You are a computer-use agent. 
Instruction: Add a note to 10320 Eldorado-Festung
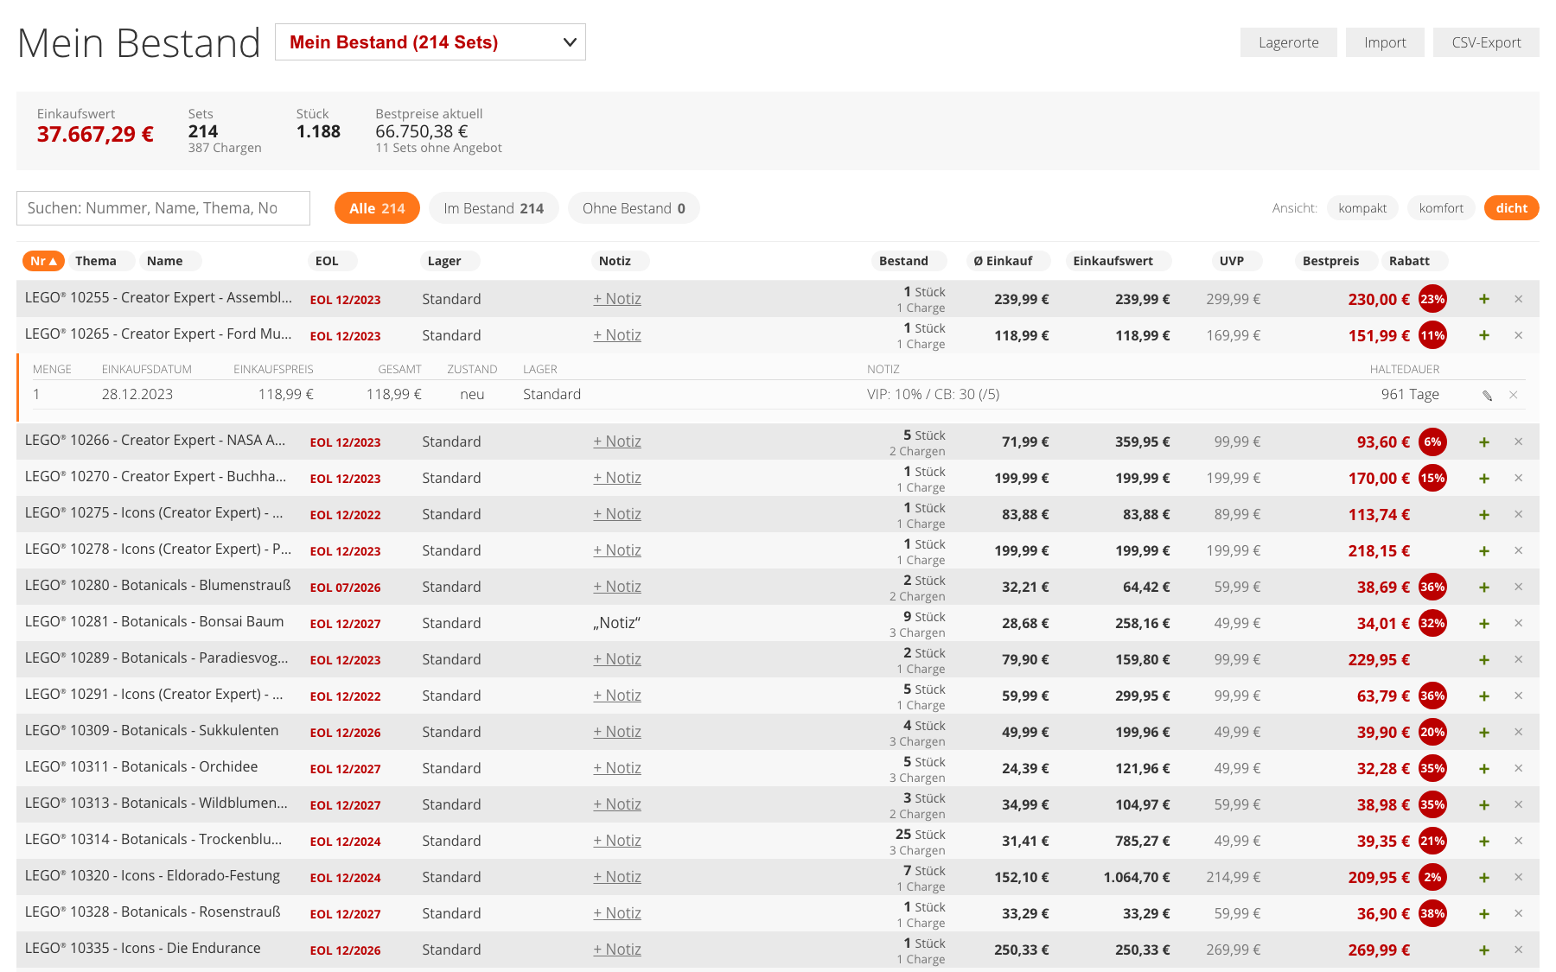point(617,877)
